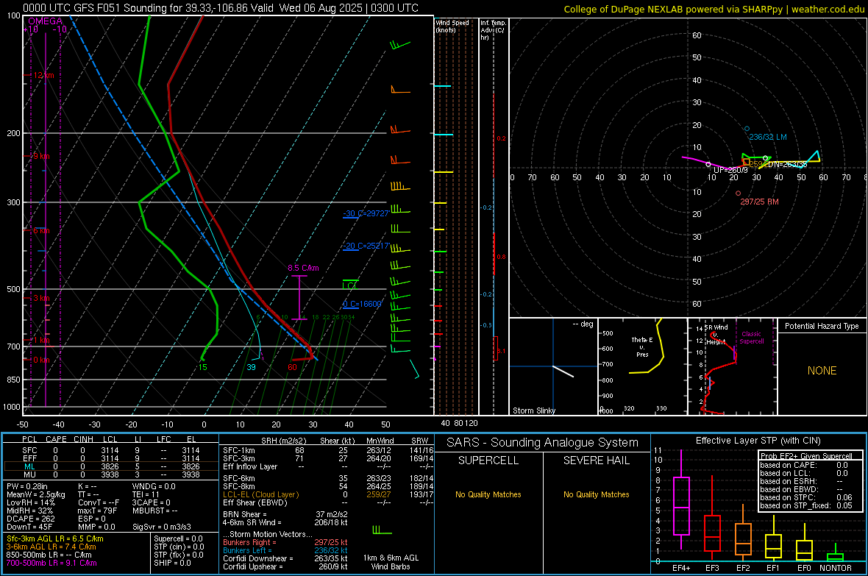Click the magenta '8.5 C/km' lapse rate label

pyautogui.click(x=303, y=268)
